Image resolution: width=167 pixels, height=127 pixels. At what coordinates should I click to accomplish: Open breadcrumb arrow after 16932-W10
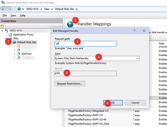[41, 9]
